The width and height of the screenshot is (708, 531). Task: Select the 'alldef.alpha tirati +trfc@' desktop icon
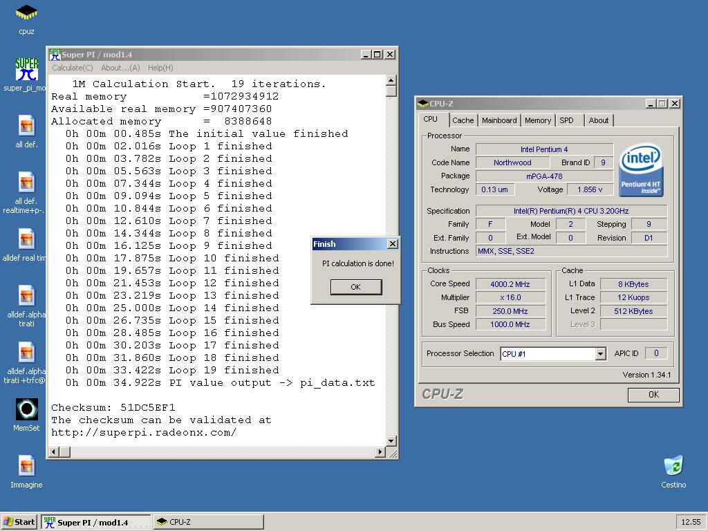pyautogui.click(x=26, y=363)
